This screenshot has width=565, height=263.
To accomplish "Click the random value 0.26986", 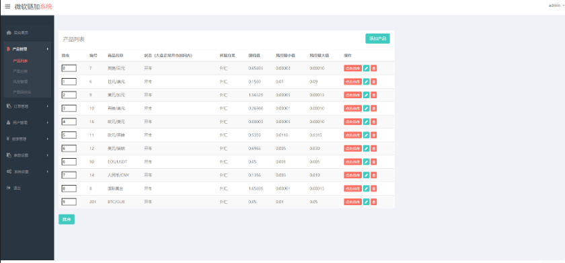I will pyautogui.click(x=256, y=108).
